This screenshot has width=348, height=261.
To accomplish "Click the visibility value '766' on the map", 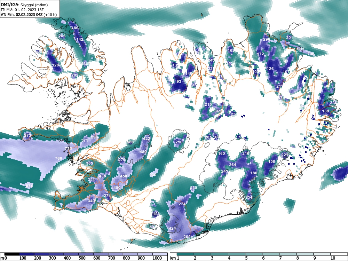I will coord(58,158).
